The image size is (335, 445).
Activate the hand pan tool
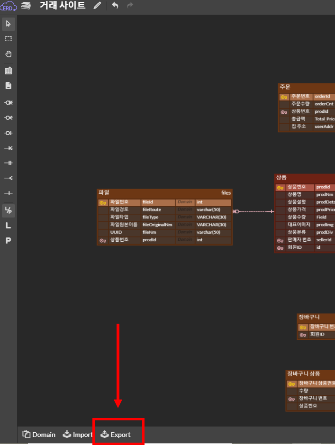(x=8, y=54)
